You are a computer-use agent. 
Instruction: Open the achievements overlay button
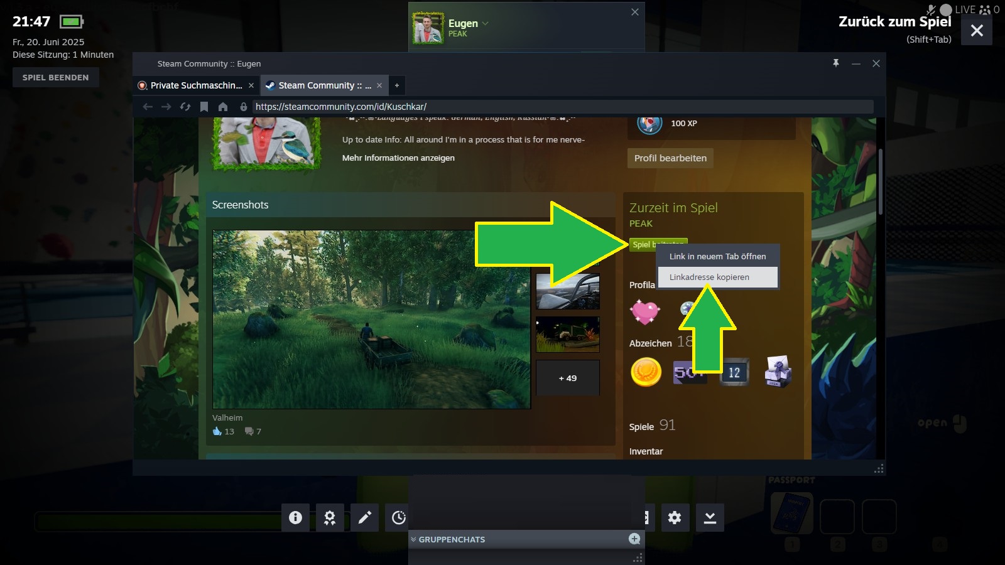click(x=330, y=517)
